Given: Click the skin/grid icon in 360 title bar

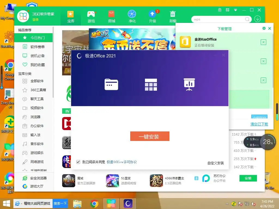Looking at the screenshot, I should pyautogui.click(x=220, y=10).
